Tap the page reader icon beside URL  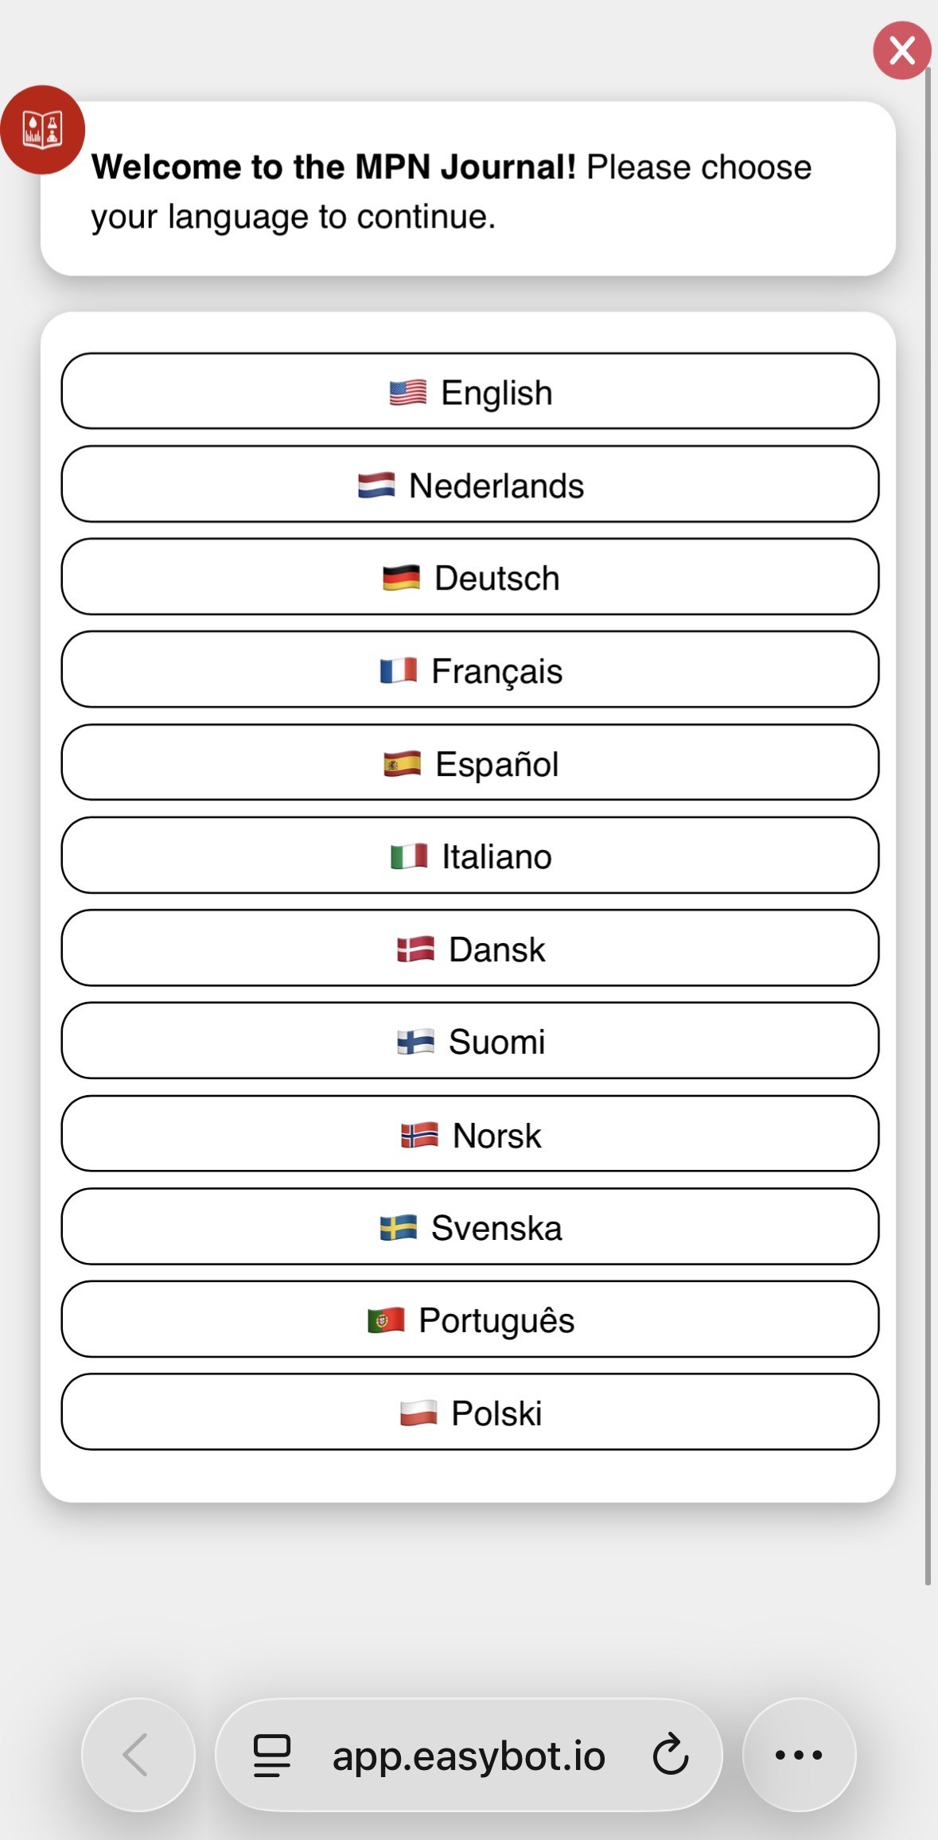point(271,1755)
